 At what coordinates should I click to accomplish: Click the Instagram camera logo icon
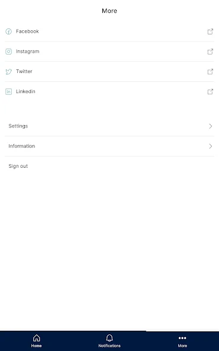(8, 52)
